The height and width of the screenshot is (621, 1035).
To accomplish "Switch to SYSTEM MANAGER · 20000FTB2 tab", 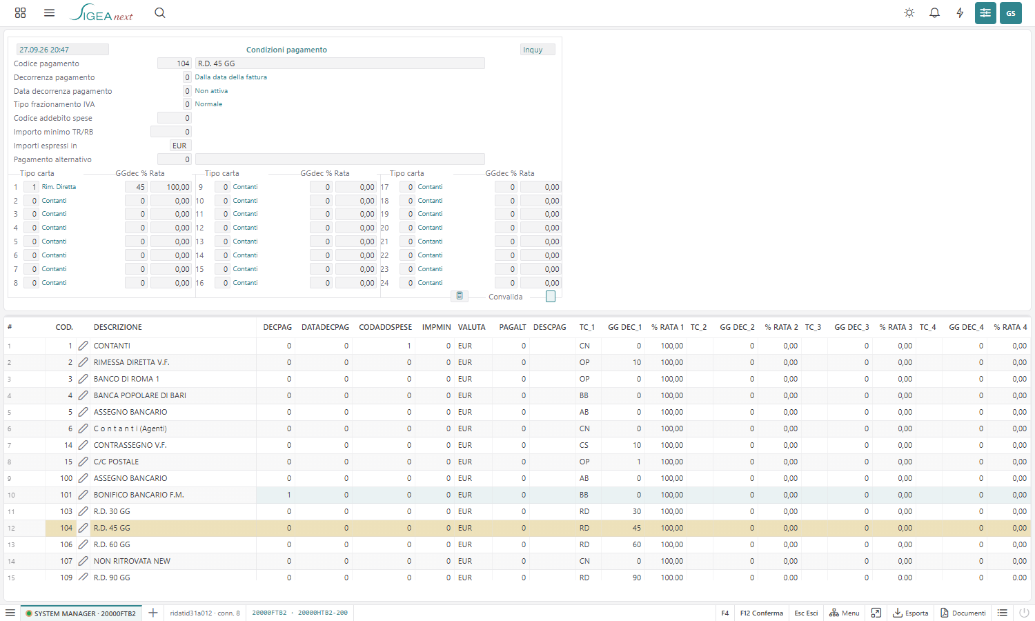I will click(x=81, y=613).
